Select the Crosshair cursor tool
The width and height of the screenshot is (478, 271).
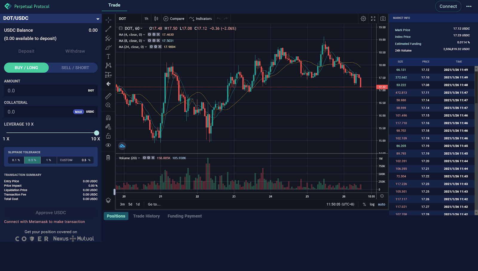click(108, 20)
